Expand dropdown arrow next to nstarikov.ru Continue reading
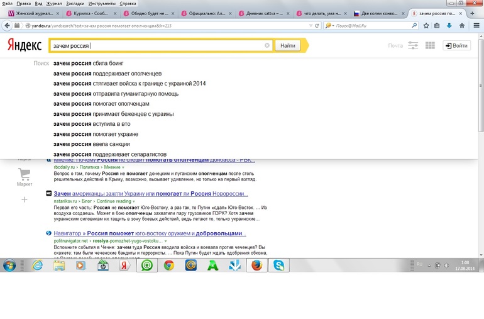Viewport: 484px width, 319px height. coord(133,201)
